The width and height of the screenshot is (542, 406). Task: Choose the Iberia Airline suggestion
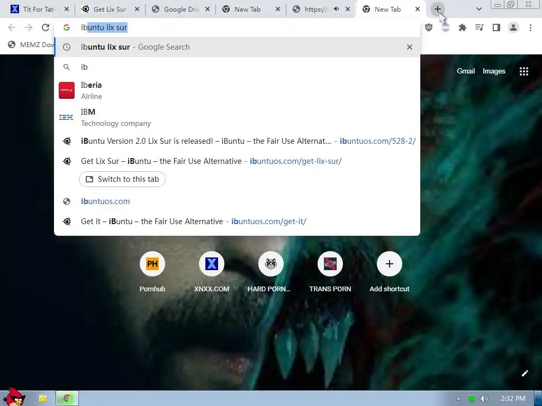(237, 90)
